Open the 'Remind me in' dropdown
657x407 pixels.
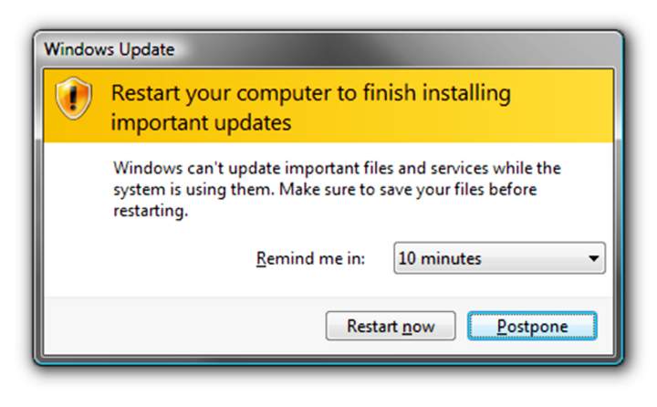pyautogui.click(x=499, y=258)
